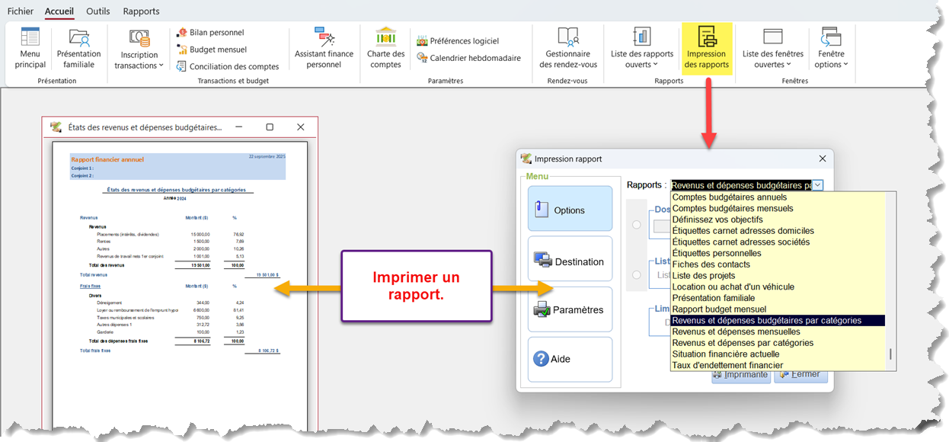The height and width of the screenshot is (442, 949).
Task: Select the lower radio button in dialog
Action: tap(637, 274)
